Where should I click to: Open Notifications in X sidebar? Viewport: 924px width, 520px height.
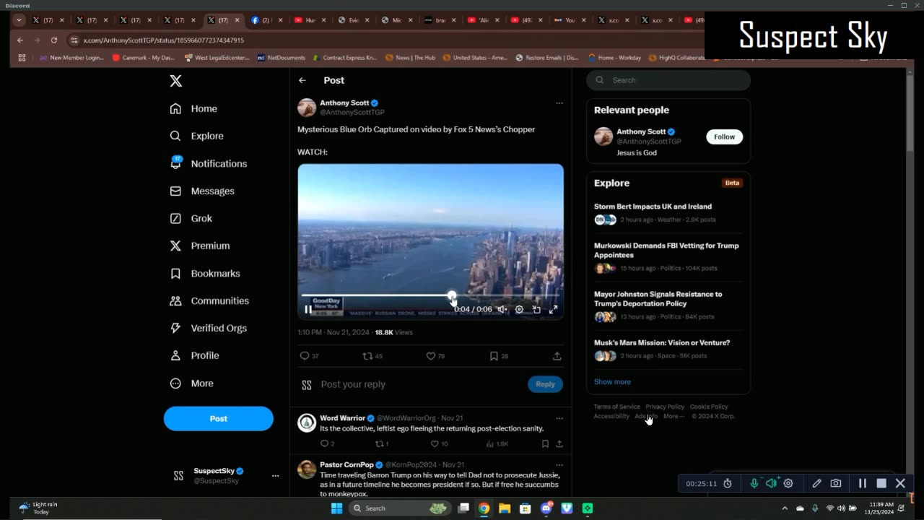pyautogui.click(x=209, y=163)
